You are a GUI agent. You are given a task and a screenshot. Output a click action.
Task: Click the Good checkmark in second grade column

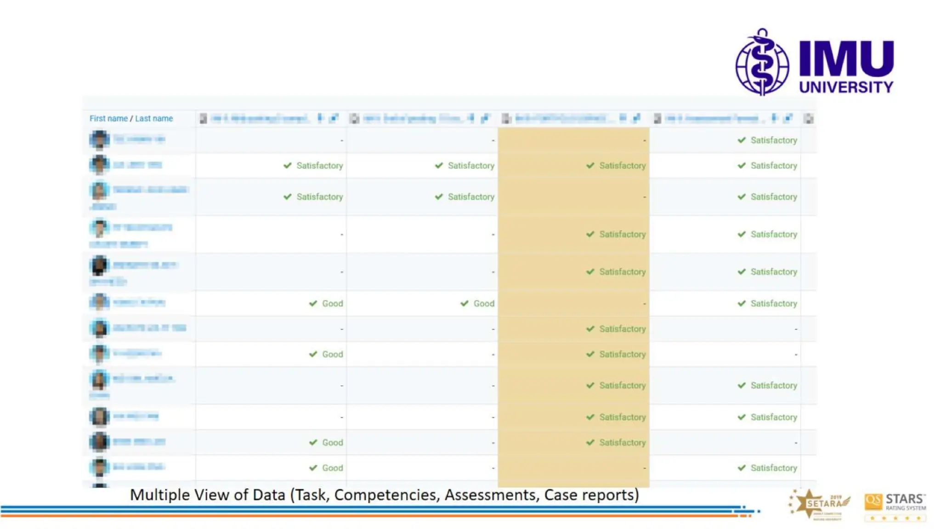[x=465, y=304]
